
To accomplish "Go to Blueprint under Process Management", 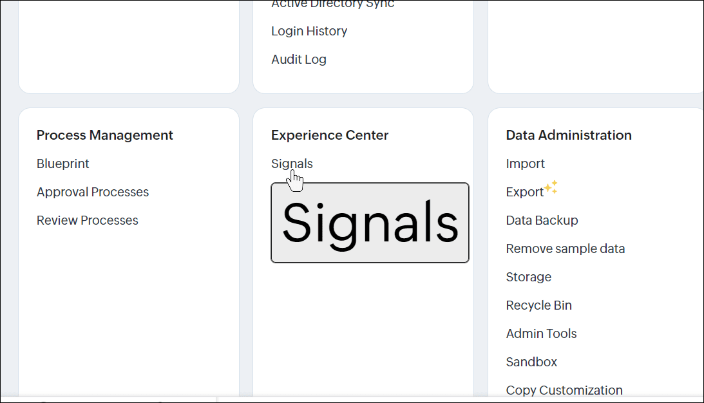I will (x=63, y=164).
